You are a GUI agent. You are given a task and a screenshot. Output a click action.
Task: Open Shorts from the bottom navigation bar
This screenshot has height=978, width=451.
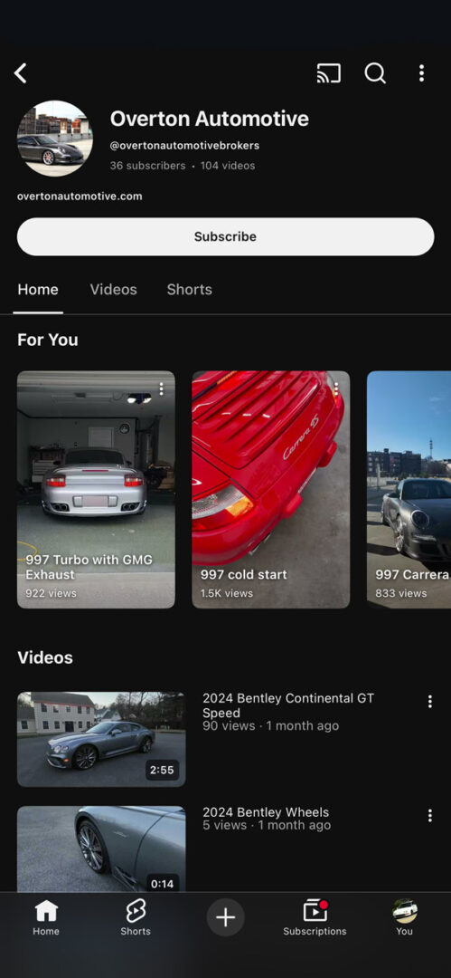coord(136,917)
